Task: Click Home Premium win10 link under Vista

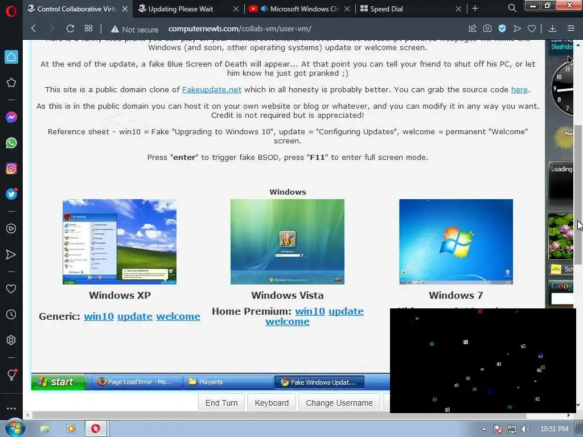Action: coord(310,311)
